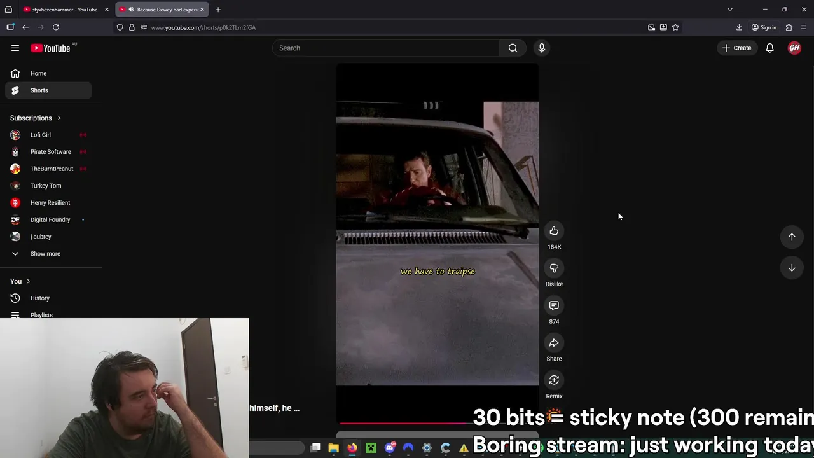Expand the Subscriptions section
Viewport: 814px width, 458px height.
point(36,118)
